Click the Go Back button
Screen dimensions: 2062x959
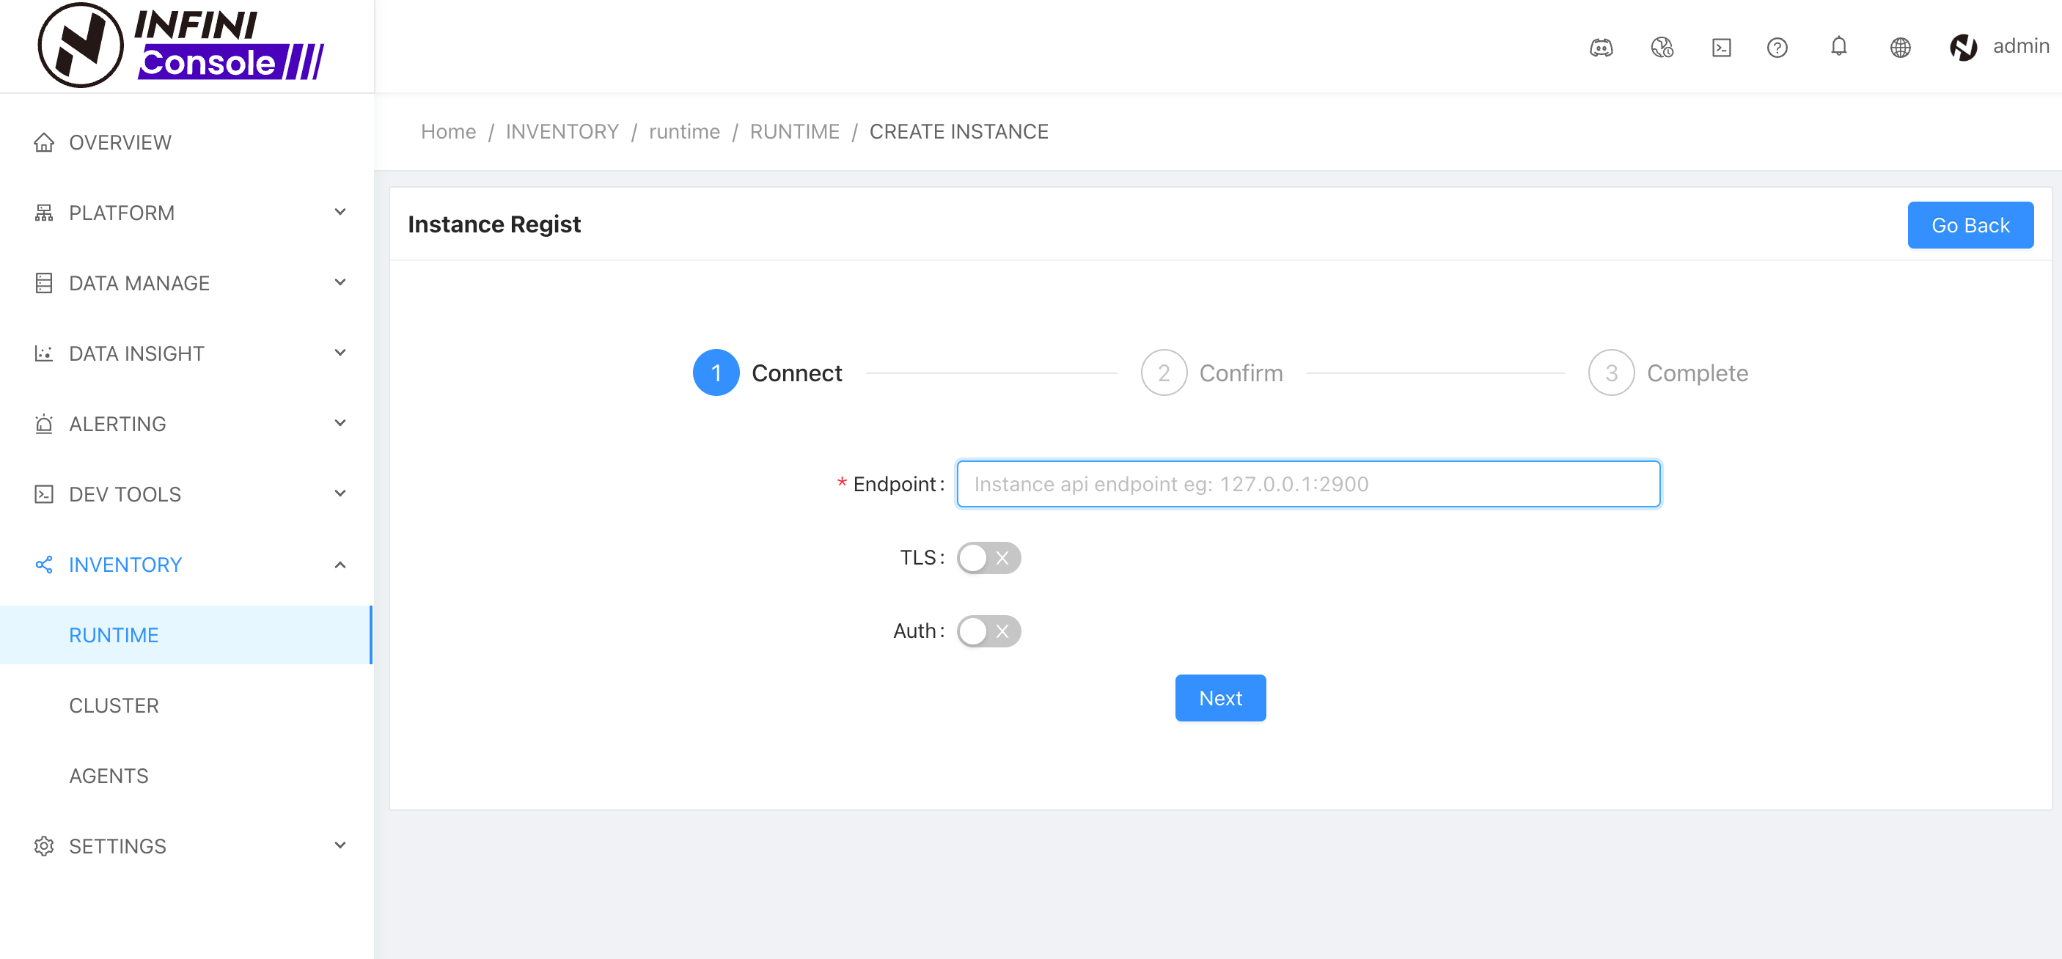tap(1970, 225)
